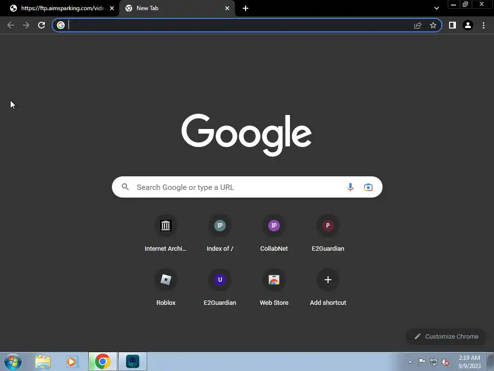This screenshot has height=371, width=494.
Task: Reload the current page
Action: coord(41,25)
